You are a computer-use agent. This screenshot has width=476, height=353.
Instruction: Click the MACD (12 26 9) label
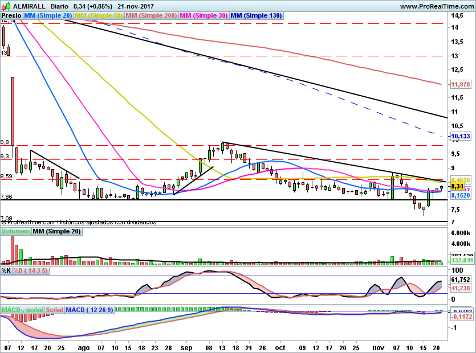(x=89, y=310)
